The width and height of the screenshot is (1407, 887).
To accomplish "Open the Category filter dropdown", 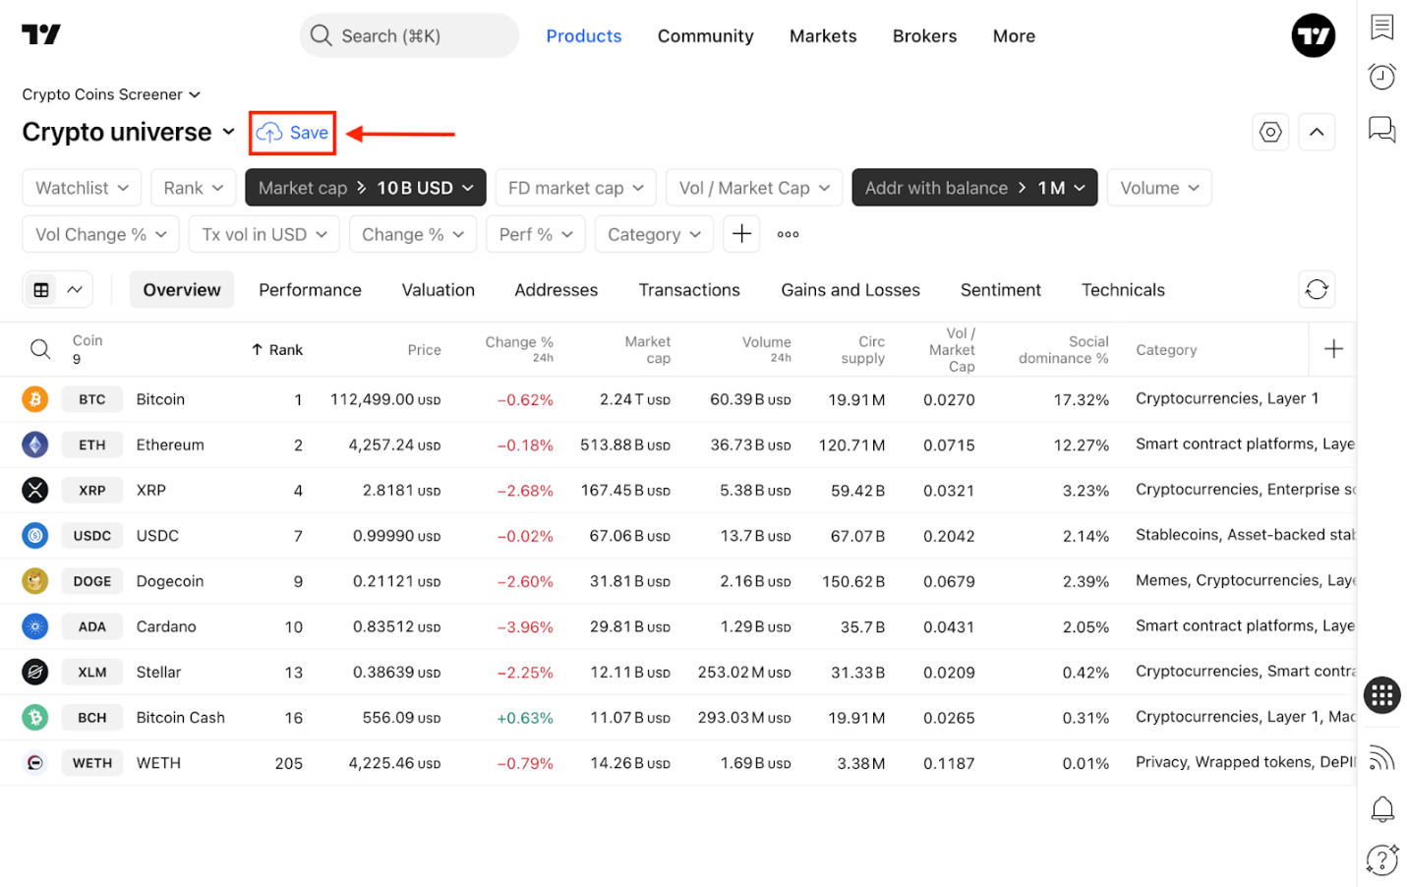I will pyautogui.click(x=654, y=234).
